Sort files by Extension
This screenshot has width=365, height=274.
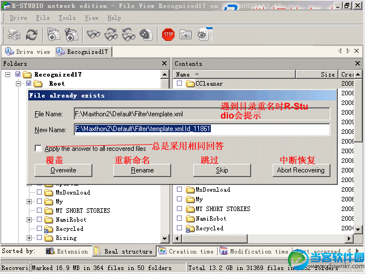67,251
